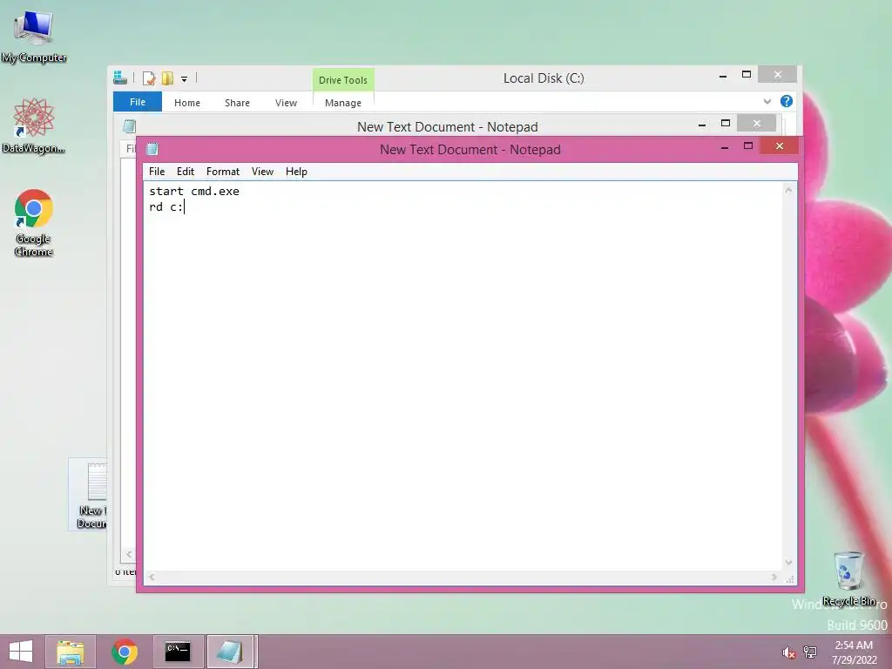Maximize the front Notepad window
Viewport: 892px width, 669px height.
click(748, 146)
